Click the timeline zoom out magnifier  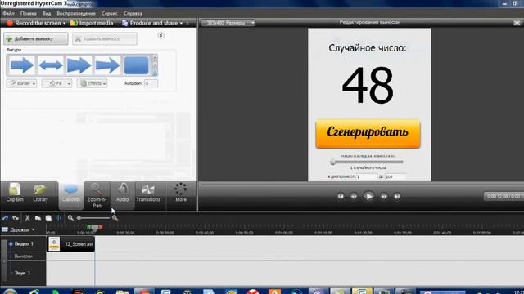[x=70, y=218]
